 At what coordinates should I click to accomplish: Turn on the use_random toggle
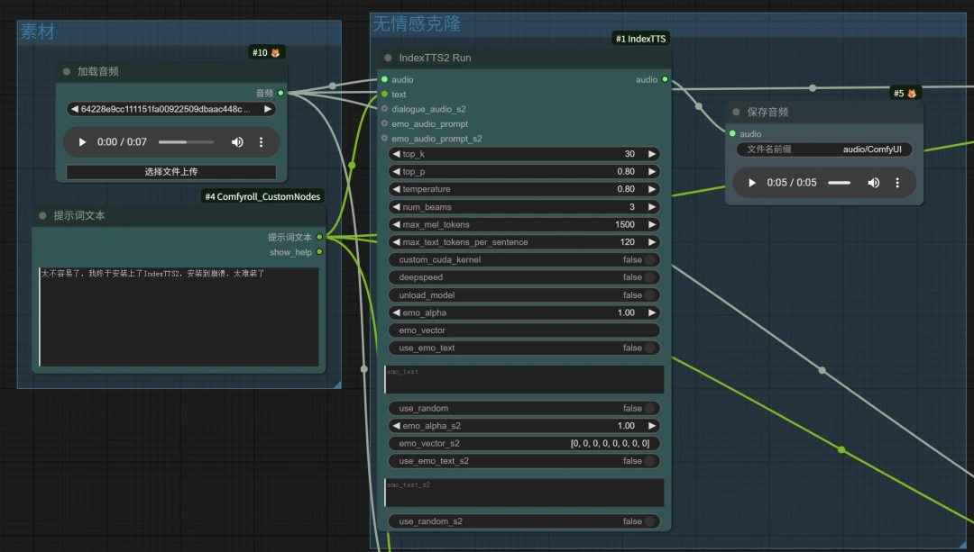(x=649, y=408)
